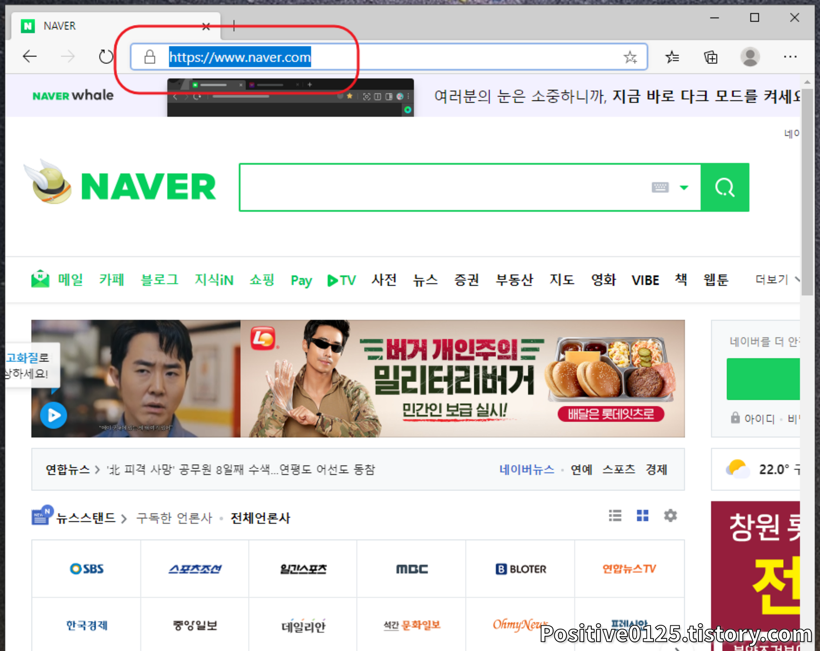This screenshot has height=651, width=820.
Task: Open 메일 menu link
Action: tap(71, 279)
